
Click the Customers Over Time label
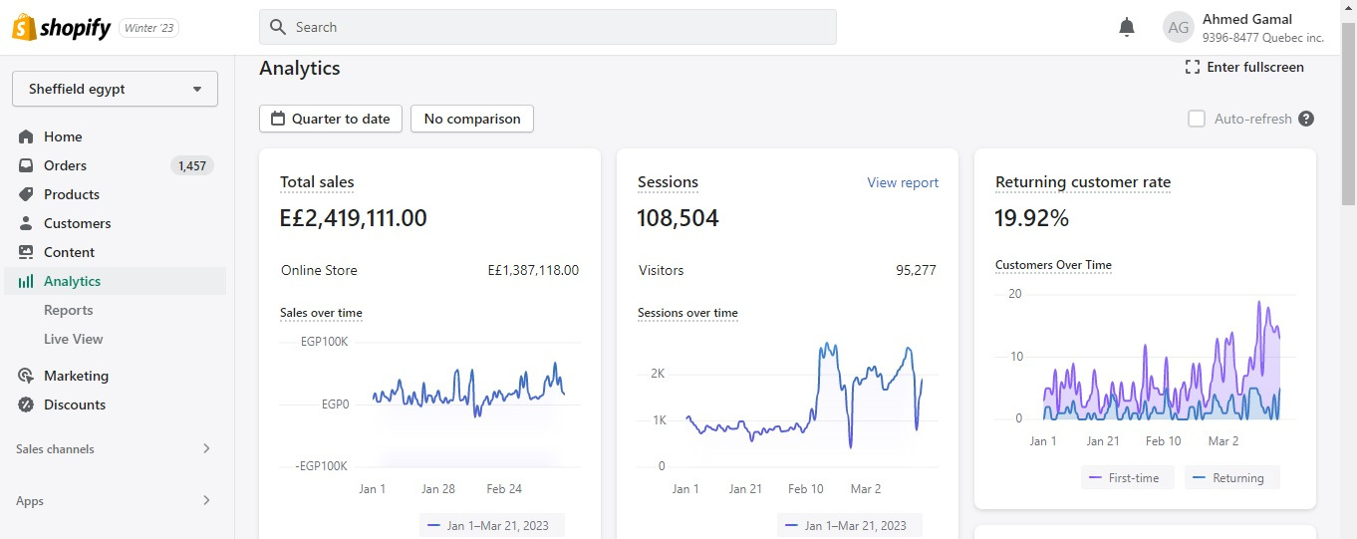click(1053, 265)
